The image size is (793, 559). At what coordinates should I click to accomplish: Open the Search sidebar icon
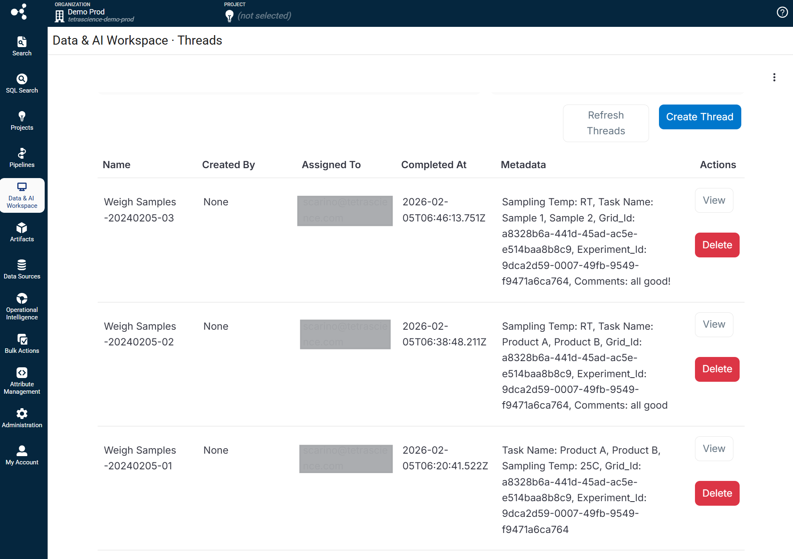point(22,46)
